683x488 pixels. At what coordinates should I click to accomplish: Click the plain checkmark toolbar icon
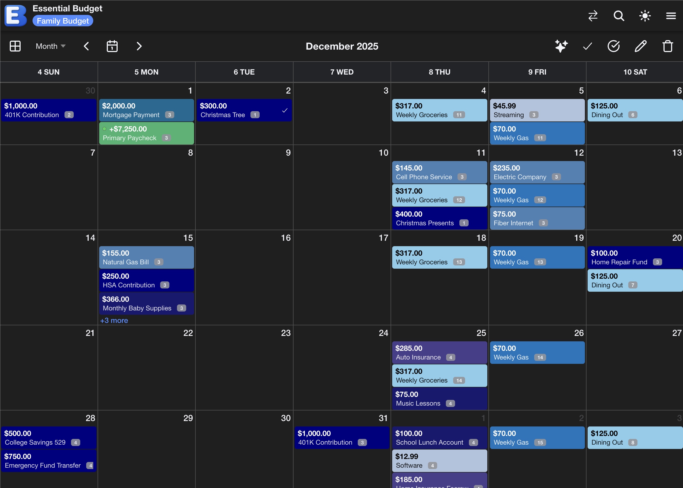click(588, 46)
